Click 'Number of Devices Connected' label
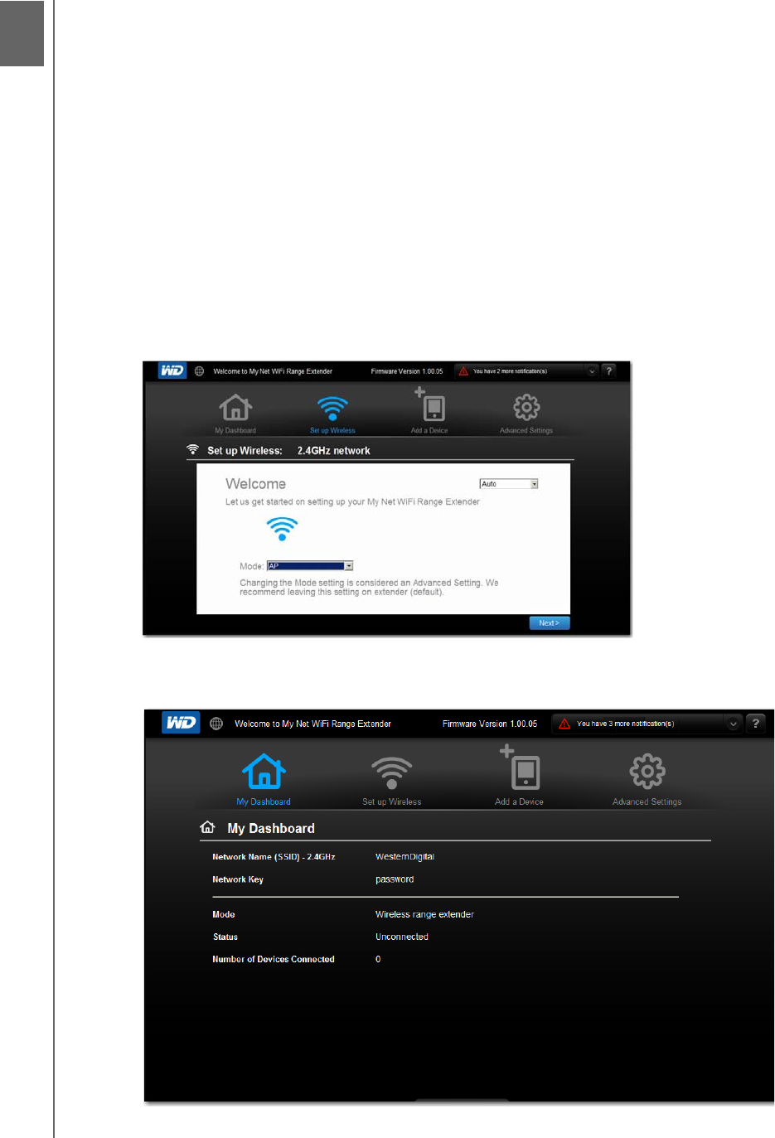 tap(274, 960)
